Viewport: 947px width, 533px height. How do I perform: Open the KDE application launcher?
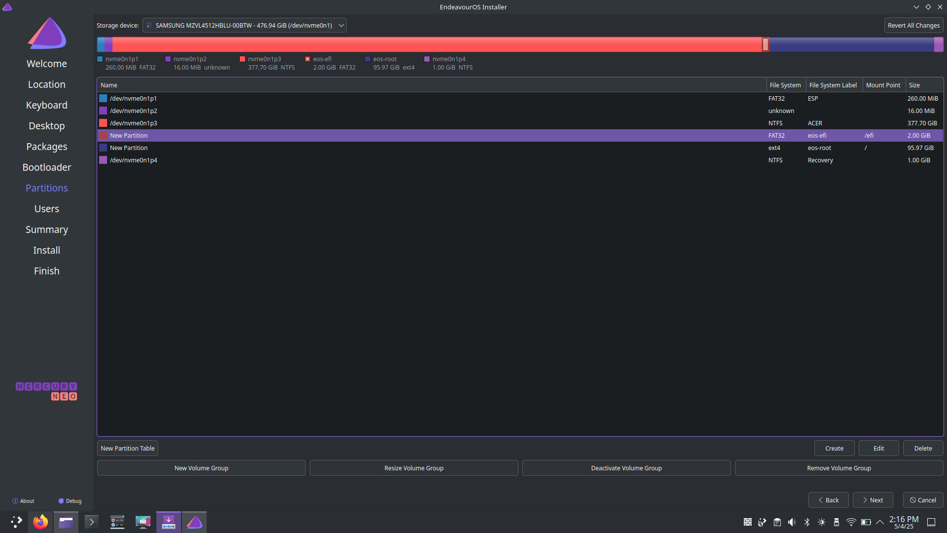(x=16, y=522)
